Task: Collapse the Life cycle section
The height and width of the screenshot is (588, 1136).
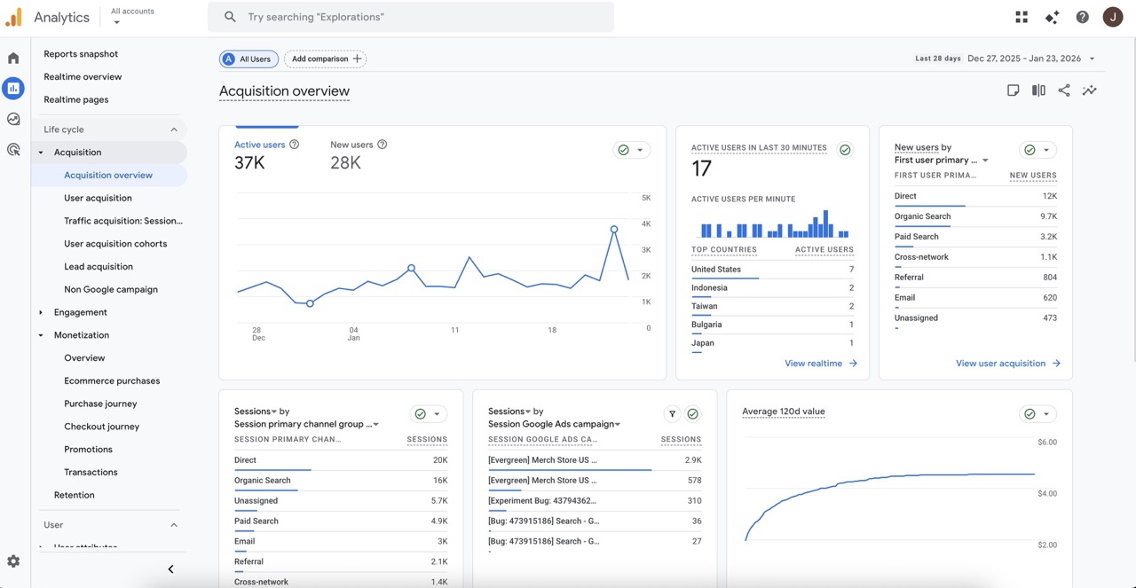Action: tap(174, 129)
